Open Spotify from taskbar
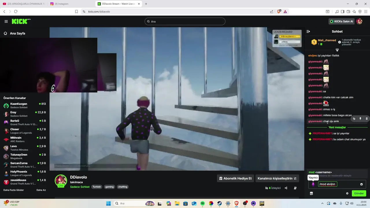The image size is (370, 208). (202, 203)
